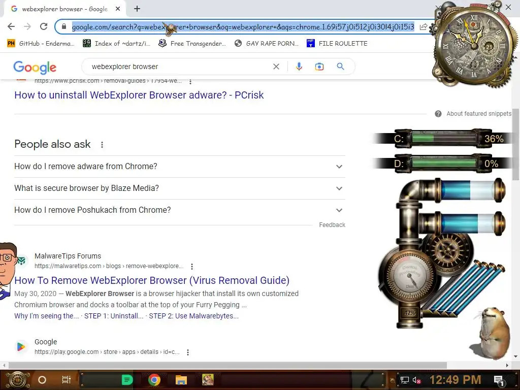Click into the webexplorer browser search field
520x390 pixels.
179,67
